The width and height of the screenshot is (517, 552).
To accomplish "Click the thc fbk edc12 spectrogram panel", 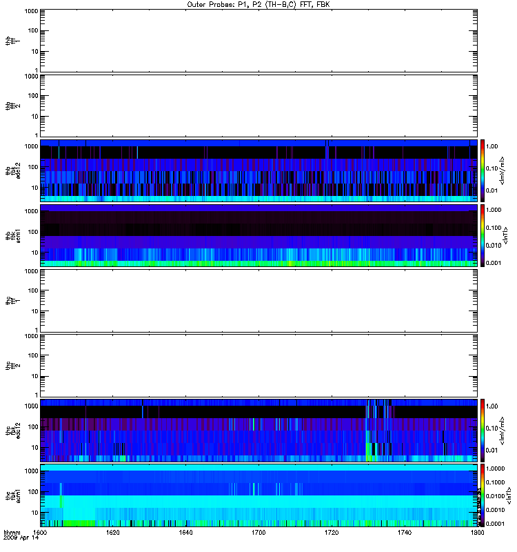I will 258,431.
